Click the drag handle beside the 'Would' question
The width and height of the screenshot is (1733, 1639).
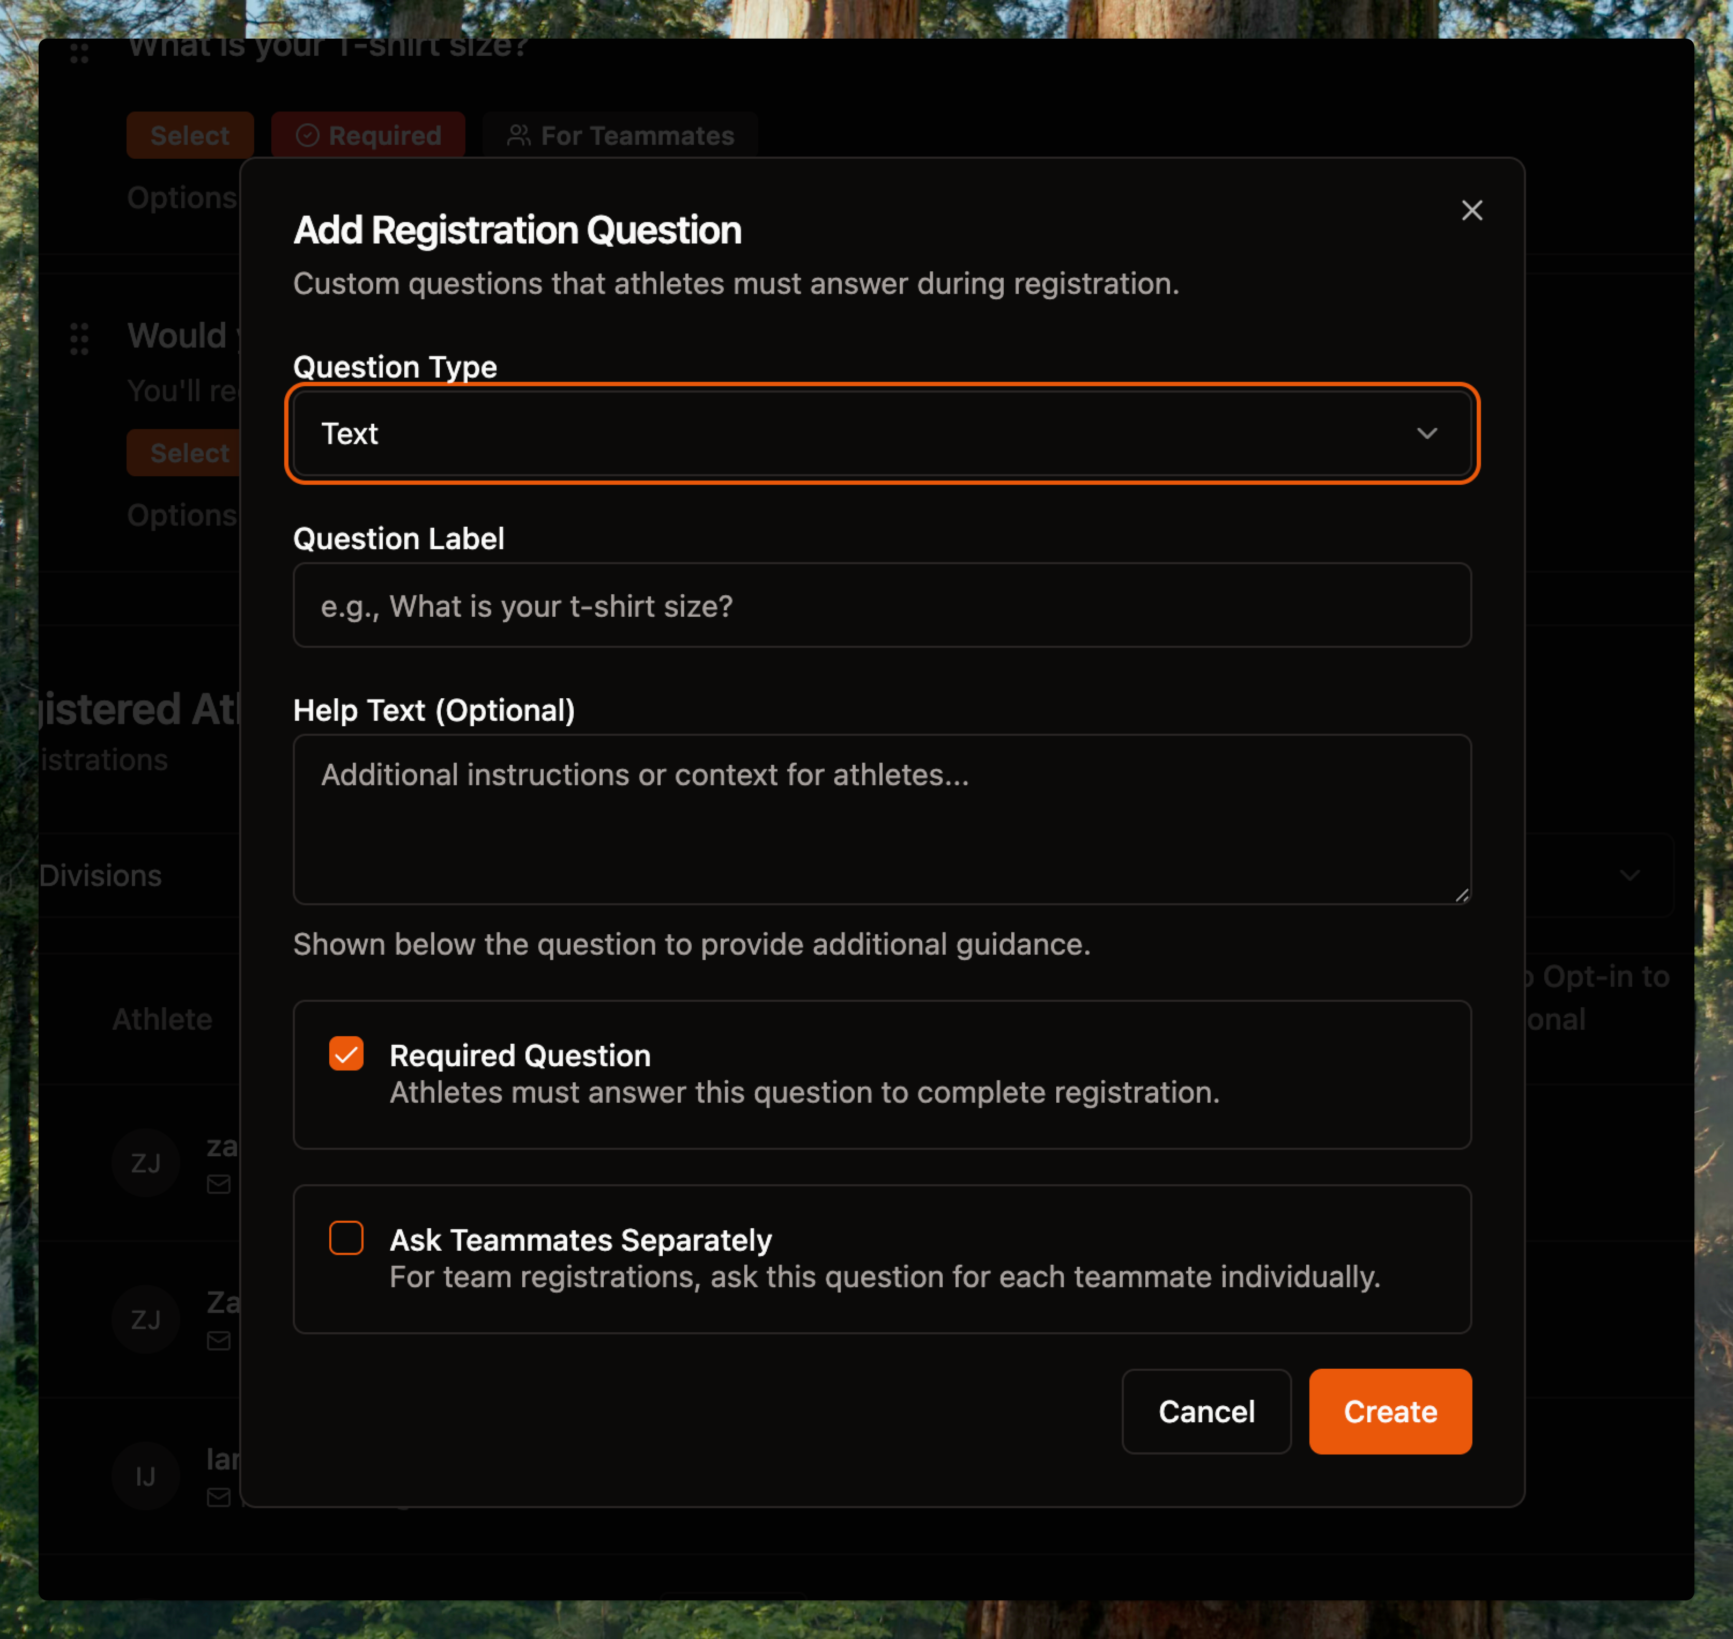click(x=79, y=338)
